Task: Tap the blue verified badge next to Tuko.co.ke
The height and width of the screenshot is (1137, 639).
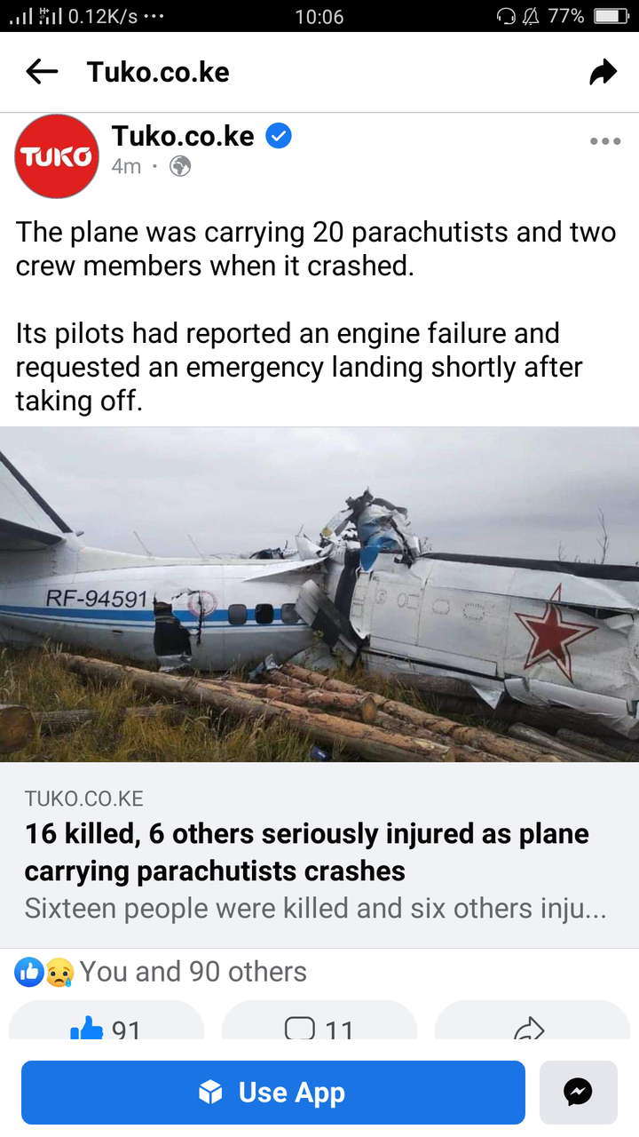Action: pyautogui.click(x=279, y=137)
